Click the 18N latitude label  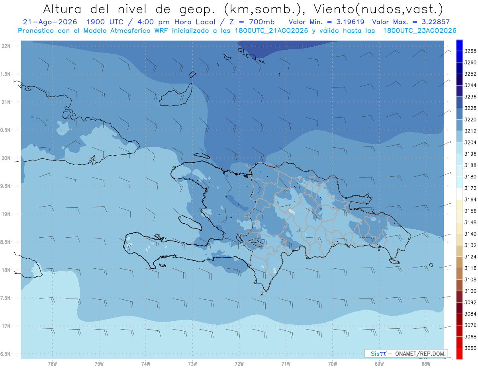point(6,270)
